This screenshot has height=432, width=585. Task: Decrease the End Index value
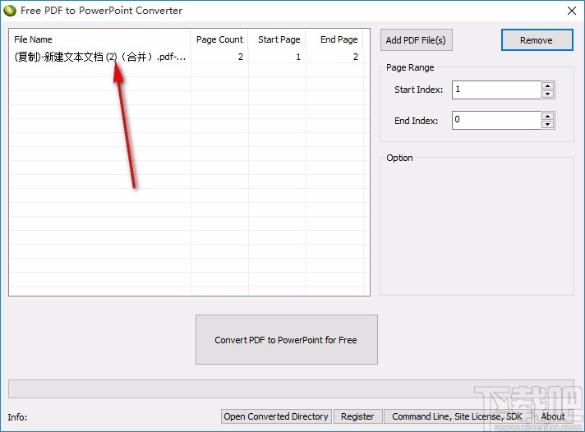click(547, 125)
